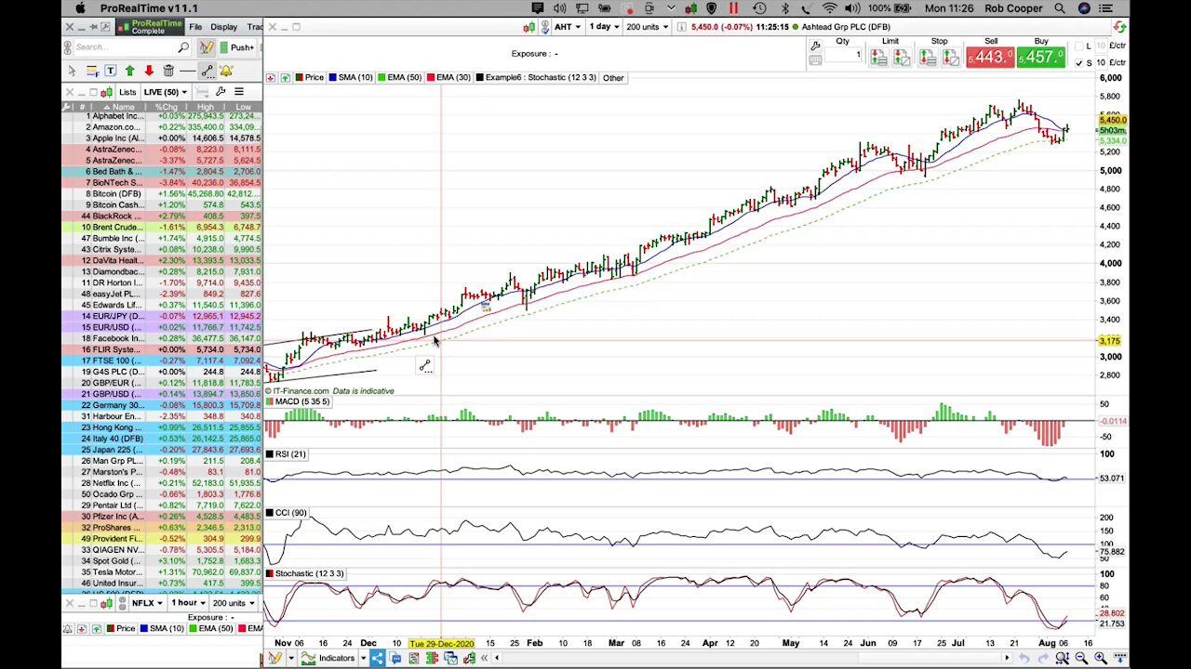This screenshot has height=669, width=1191.
Task: Open the Display menu
Action: click(223, 27)
